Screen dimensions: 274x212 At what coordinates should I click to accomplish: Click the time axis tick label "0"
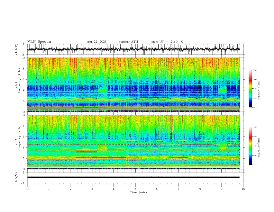point(27,189)
